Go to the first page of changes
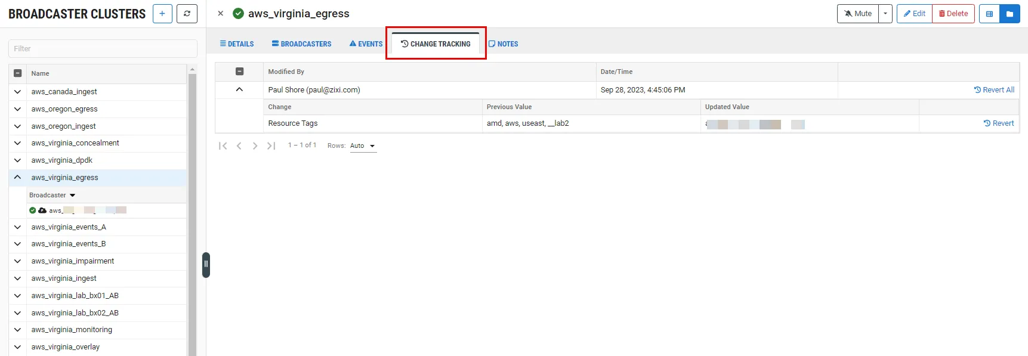1028x356 pixels. (223, 146)
